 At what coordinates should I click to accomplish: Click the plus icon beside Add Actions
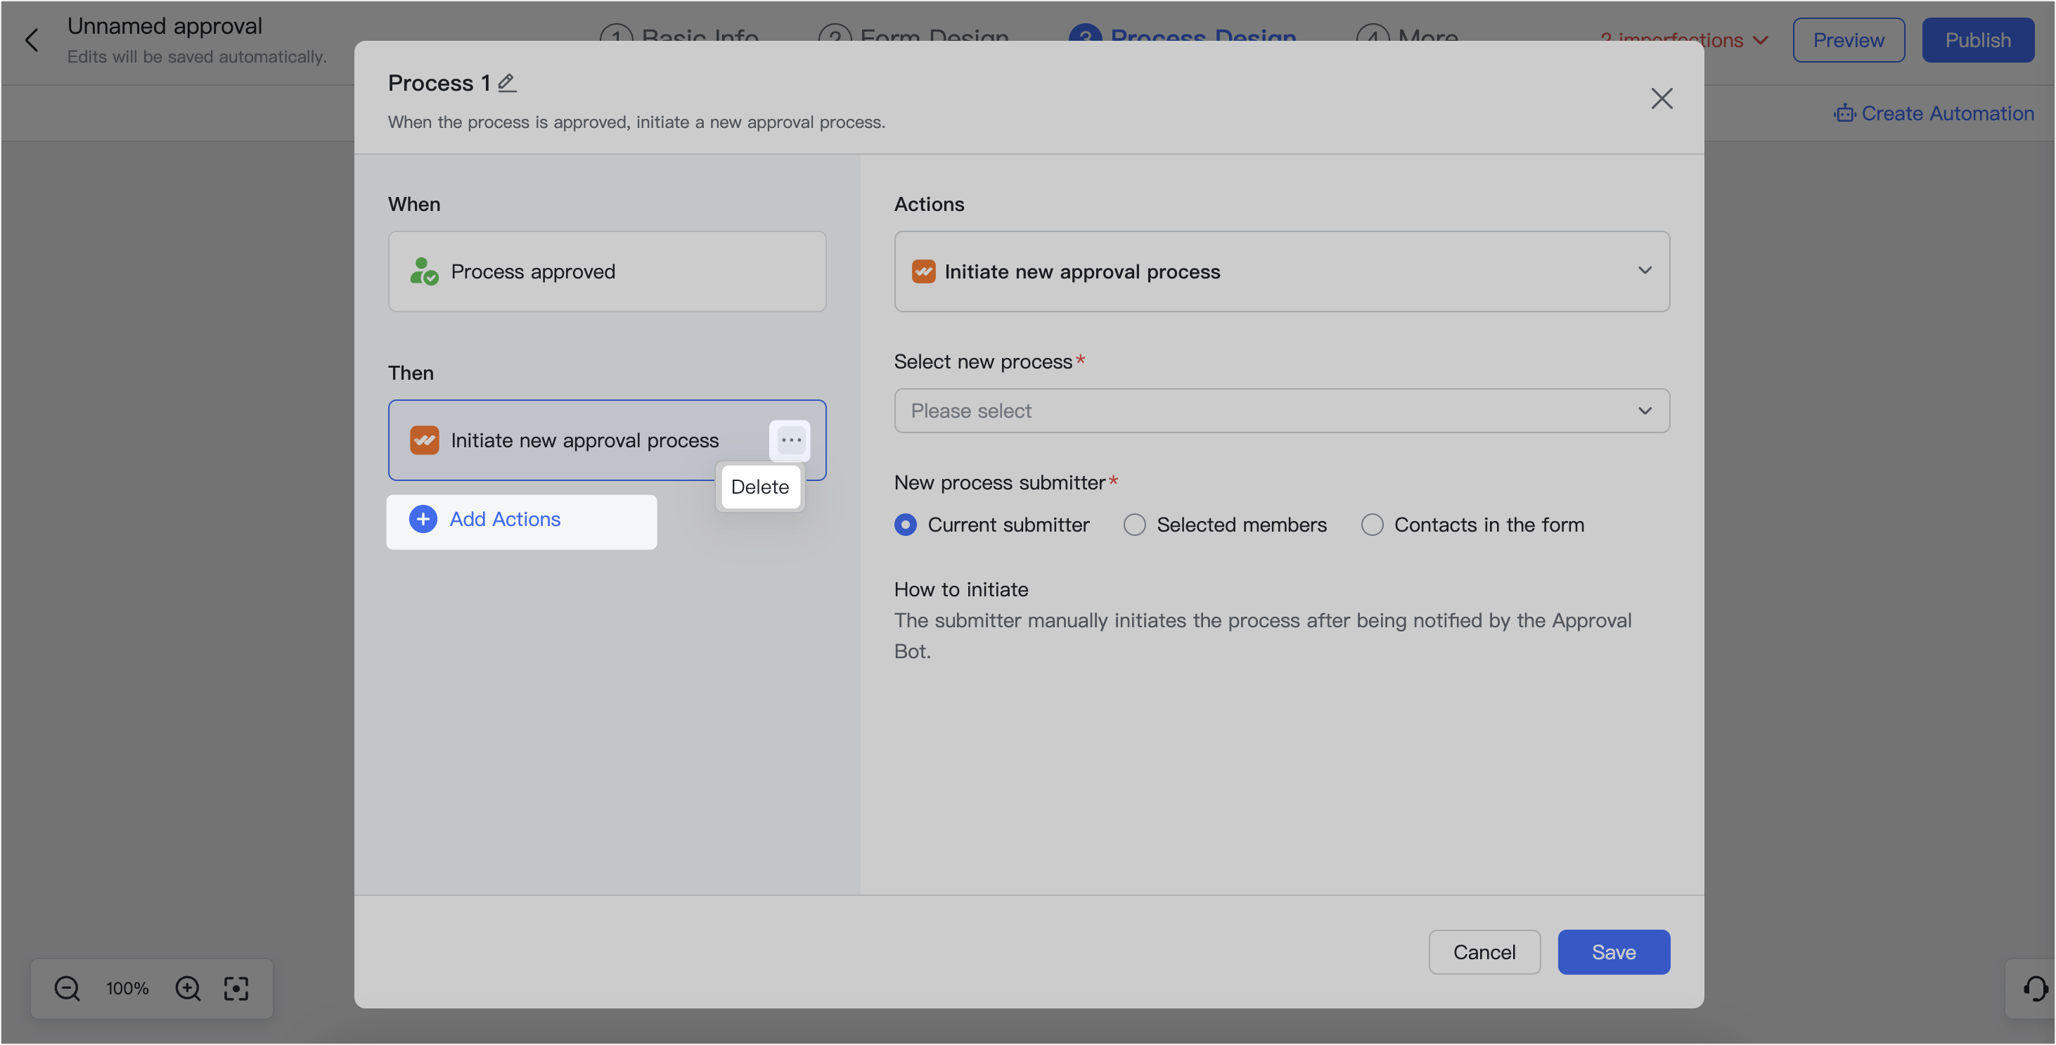click(x=422, y=519)
